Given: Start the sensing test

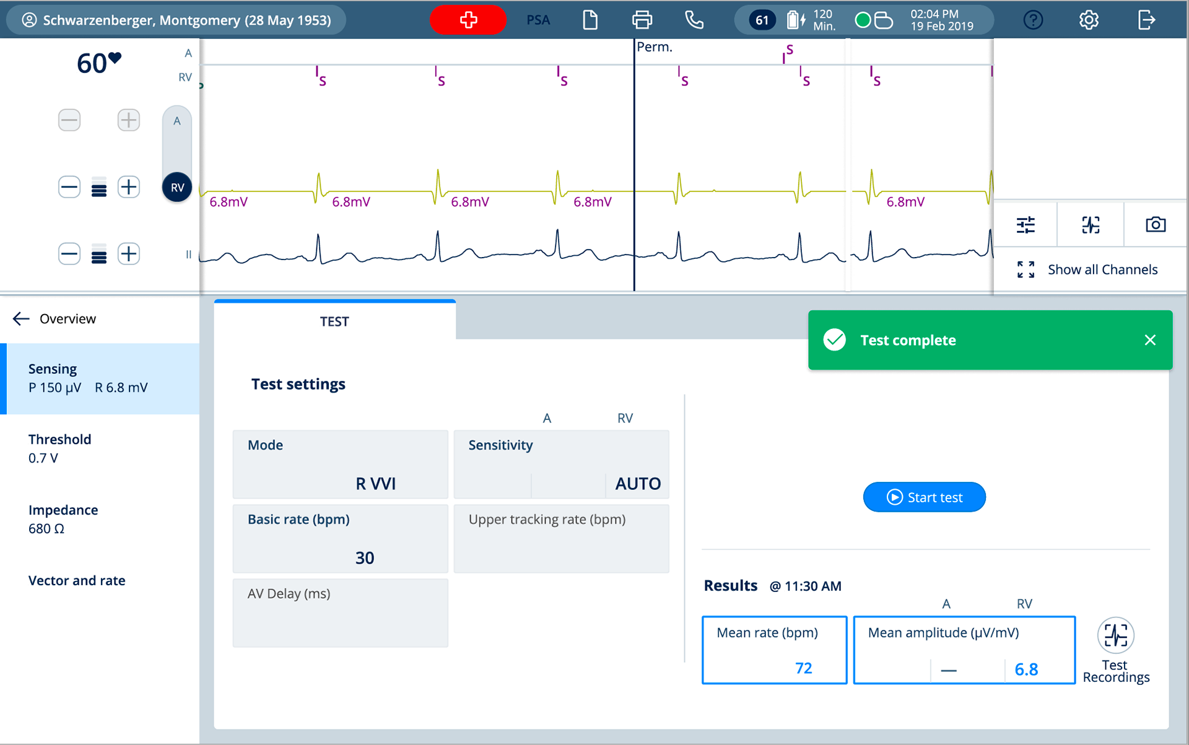Looking at the screenshot, I should click(924, 497).
